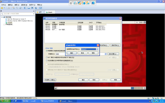The height and width of the screenshot is (103, 165).
Task: Select Windows Server 2003 Standard Edition VM
Action: coord(20,21)
